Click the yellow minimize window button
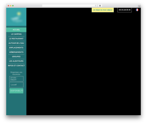Image resolution: width=147 pixels, height=124 pixels. pyautogui.click(x=11, y=6)
